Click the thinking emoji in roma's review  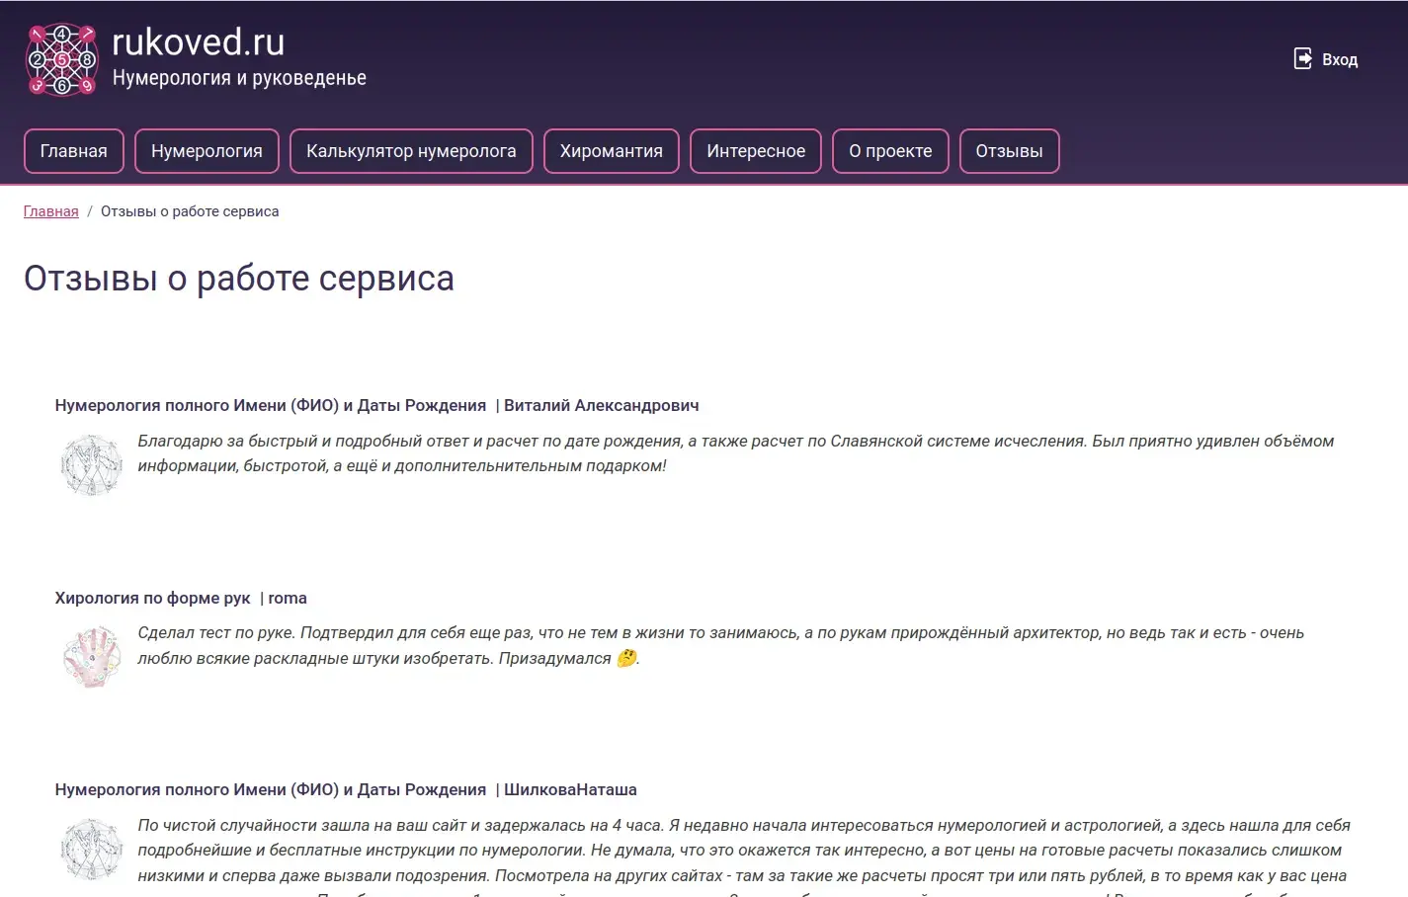(626, 659)
